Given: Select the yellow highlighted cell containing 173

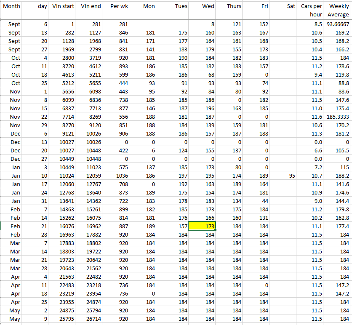Looking at the screenshot, I should [202, 226].
